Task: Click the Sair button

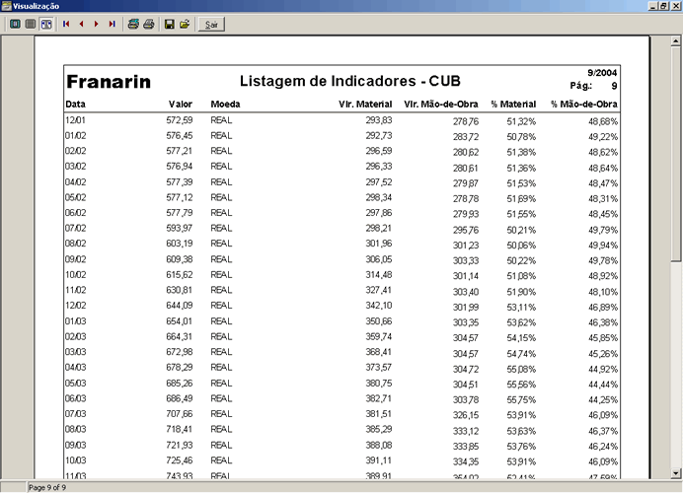Action: point(211,25)
